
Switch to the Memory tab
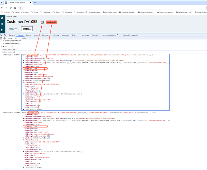click(x=56, y=35)
